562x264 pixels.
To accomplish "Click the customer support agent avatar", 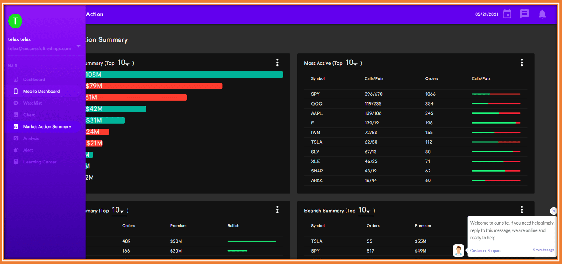I will click(459, 250).
